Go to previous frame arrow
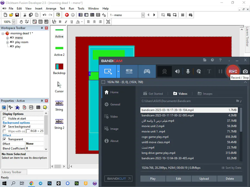The width and height of the screenshot is (250, 187). [x=148, y=15]
